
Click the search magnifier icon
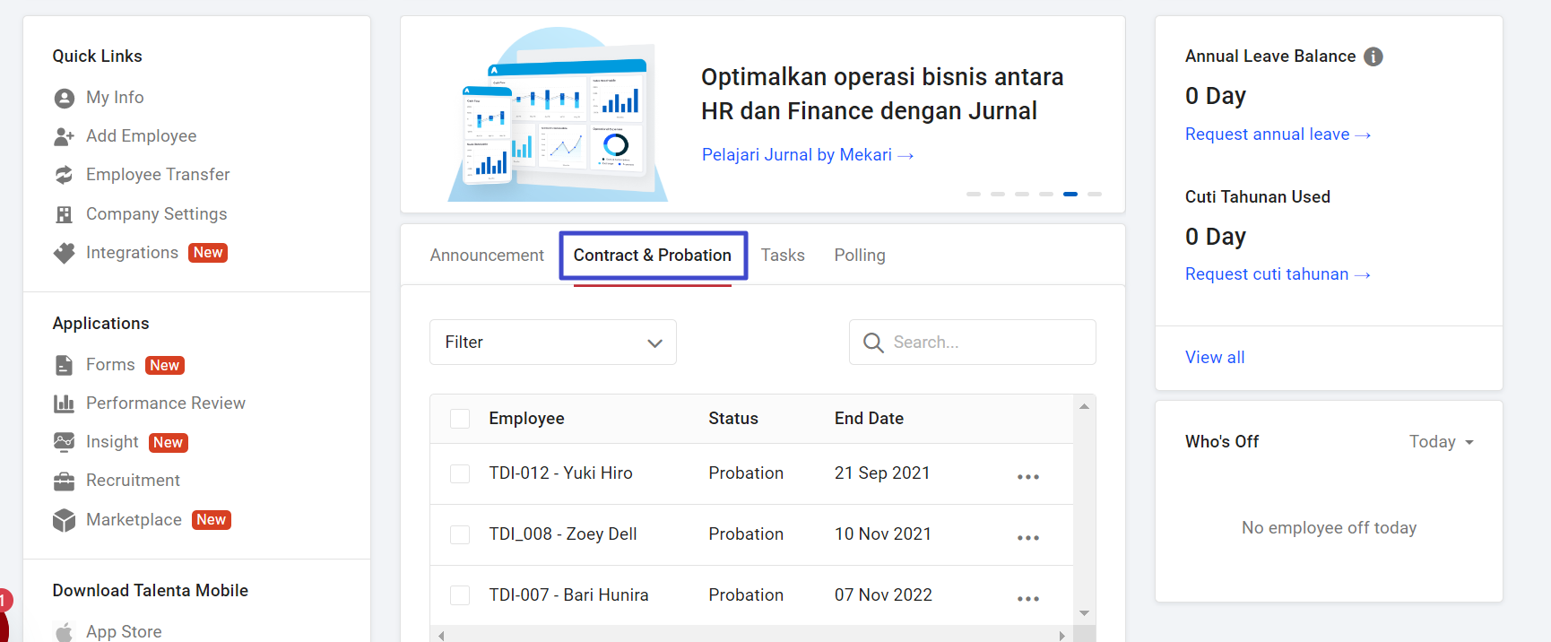tap(873, 343)
